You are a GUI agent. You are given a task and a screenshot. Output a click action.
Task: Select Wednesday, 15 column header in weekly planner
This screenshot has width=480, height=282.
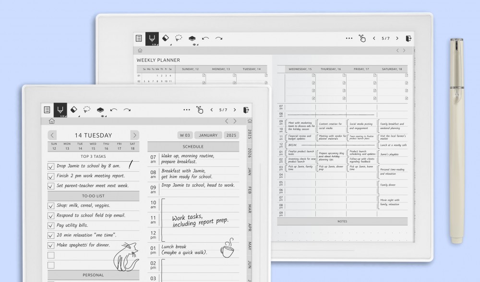pos(300,69)
